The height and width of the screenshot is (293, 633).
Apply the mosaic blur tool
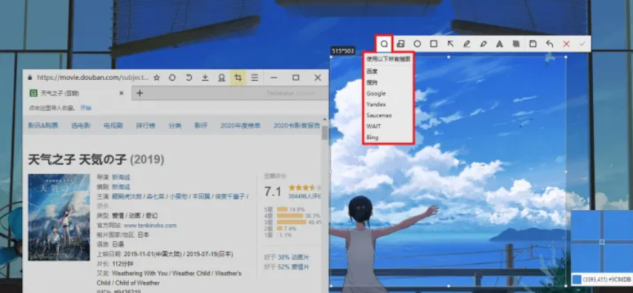click(x=516, y=44)
